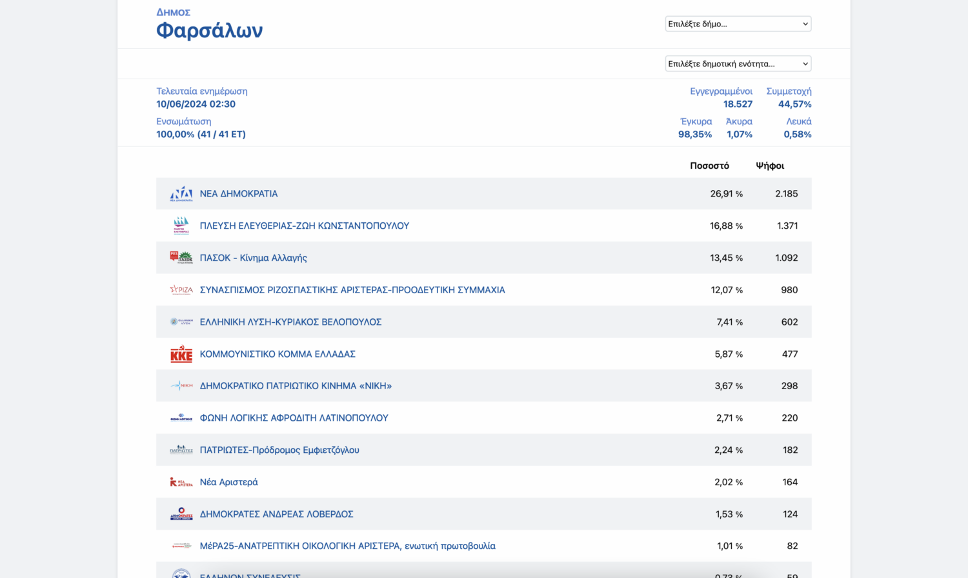Open ΝΕΑ ΔΗΜΟΚΡΑΤΙΑ party link
The width and height of the screenshot is (968, 578).
239,193
